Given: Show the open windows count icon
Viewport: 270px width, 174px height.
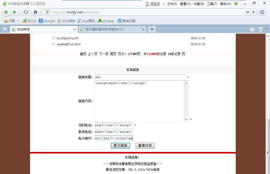Looking at the screenshot, I should pyautogui.click(x=252, y=29).
